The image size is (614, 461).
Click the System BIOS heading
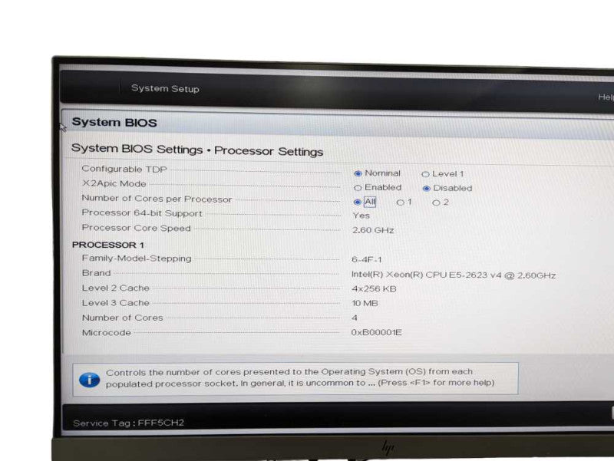tap(114, 123)
